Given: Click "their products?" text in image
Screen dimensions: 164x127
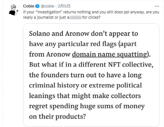Looking at the screenshot, I should [62, 117].
